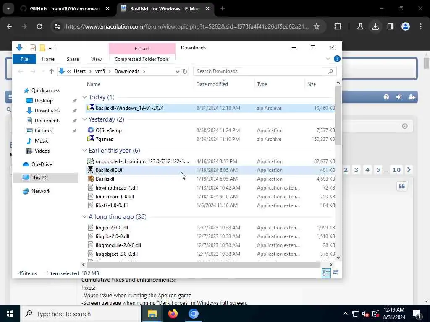Expand the ribbon with the chevron arrow
The image size is (430, 322).
[328, 59]
